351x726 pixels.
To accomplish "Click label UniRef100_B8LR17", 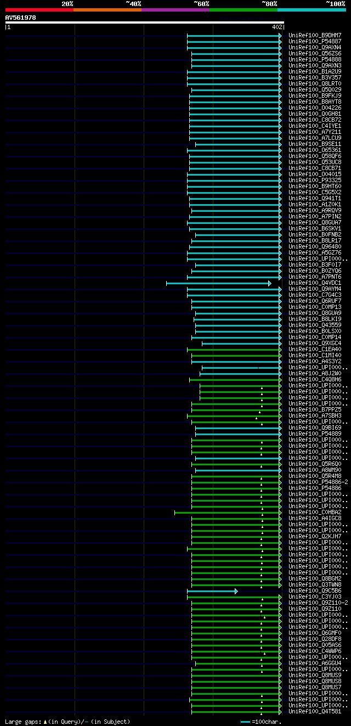I will click(x=315, y=240).
